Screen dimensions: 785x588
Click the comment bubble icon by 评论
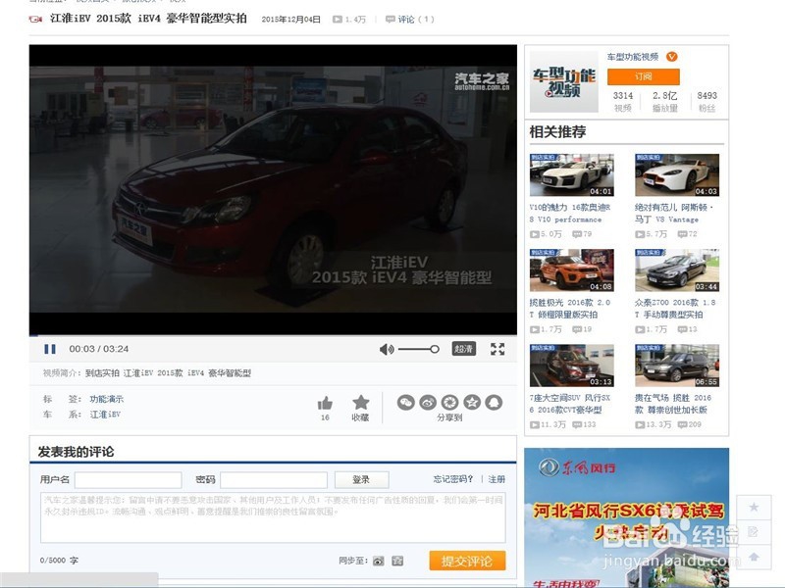tap(390, 20)
